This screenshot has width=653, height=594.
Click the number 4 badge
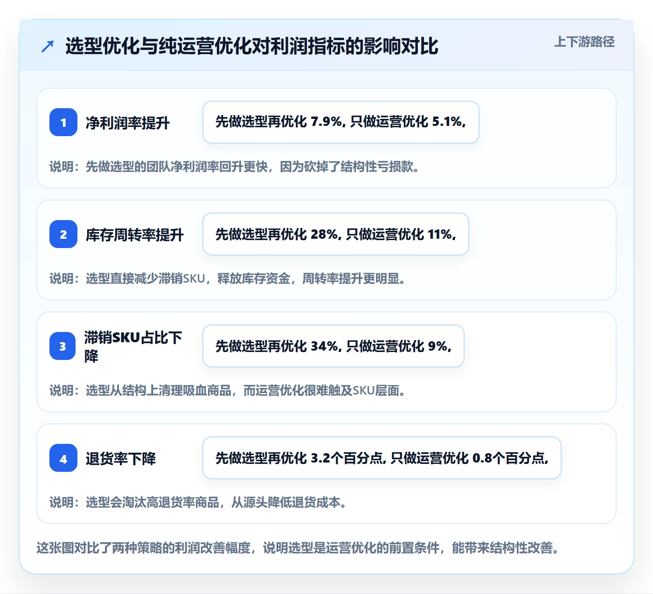[63, 458]
